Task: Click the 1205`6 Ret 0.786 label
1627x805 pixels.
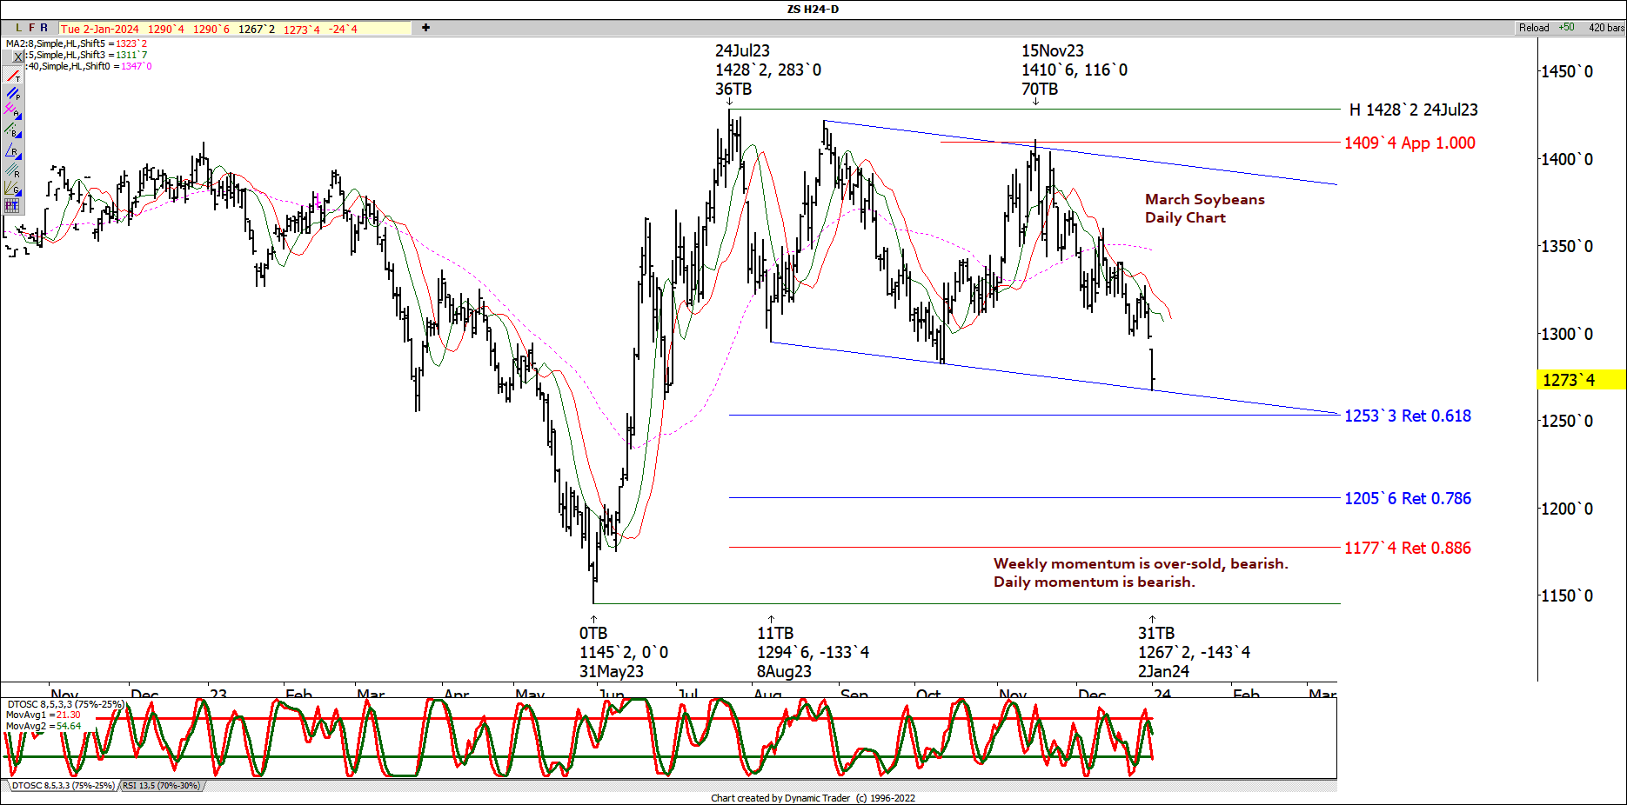Action: click(1408, 498)
